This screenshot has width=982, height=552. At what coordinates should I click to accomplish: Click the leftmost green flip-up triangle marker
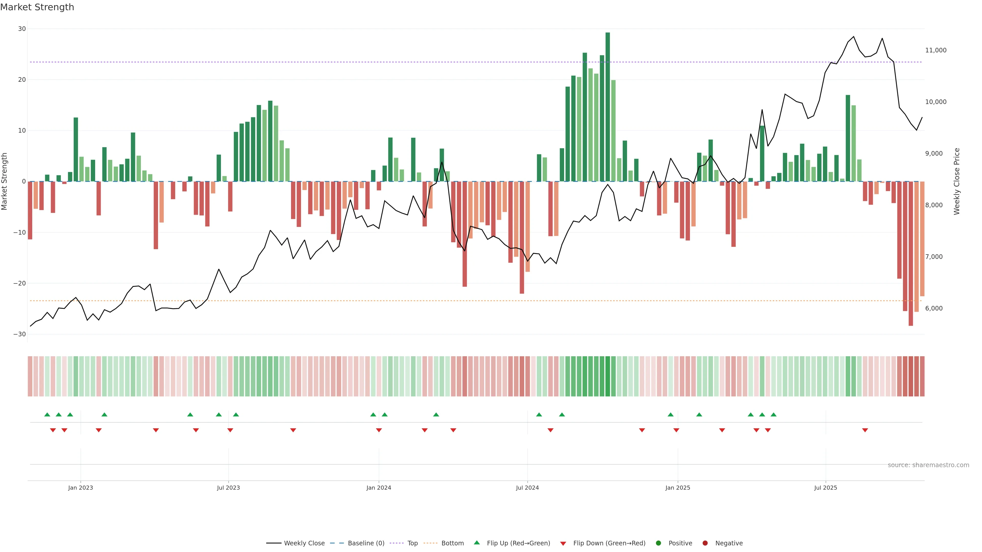[47, 415]
